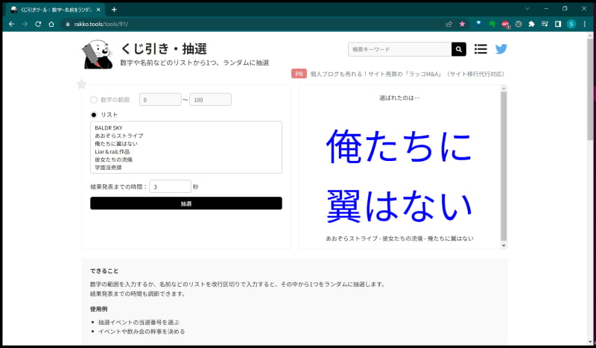This screenshot has height=348, width=596.
Task: Open the green extension icon
Action: (492, 24)
